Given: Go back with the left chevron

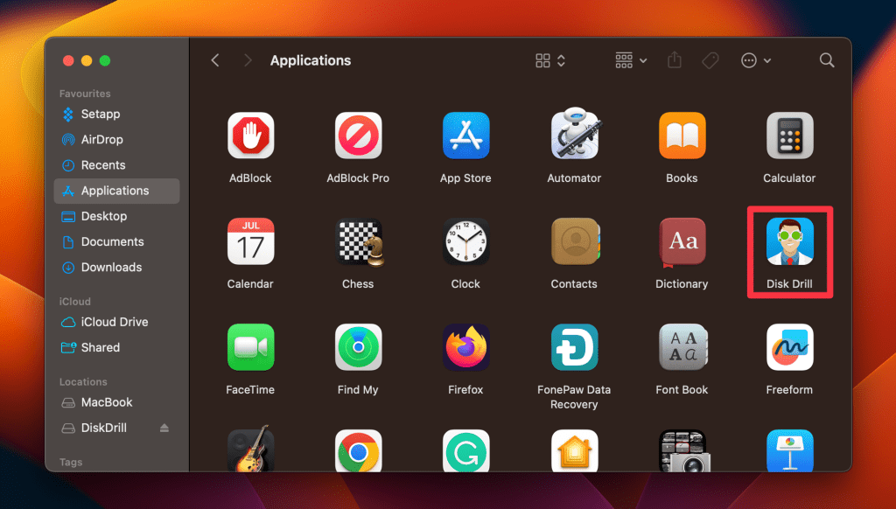Looking at the screenshot, I should [x=215, y=60].
